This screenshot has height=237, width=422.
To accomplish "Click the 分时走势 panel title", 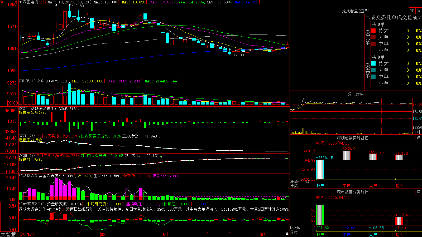I will pos(356,94).
